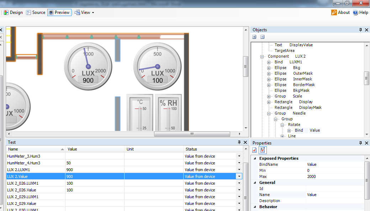This screenshot has width=370, height=211.
Task: Edit value cell of LUX 2.LUXM1
Action: [x=95, y=170]
